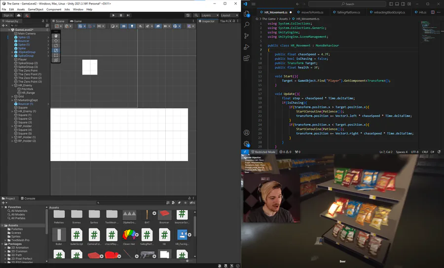
Task: Click Restricted Mode in VS Code status bar
Action: point(263,152)
